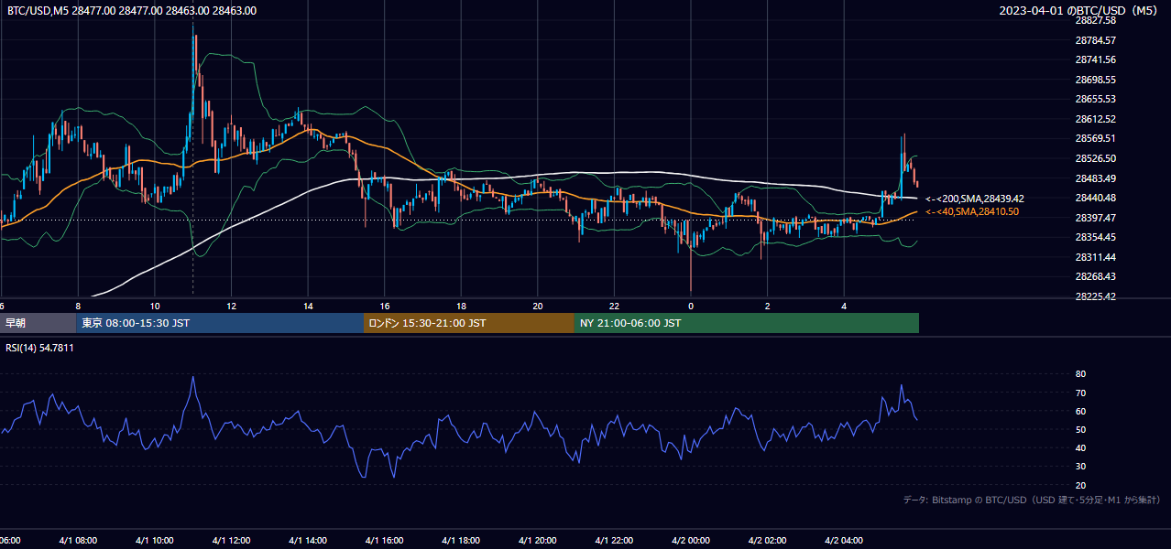Select the 4/1 08:00 time axis label
The image size is (1171, 549).
click(x=78, y=541)
